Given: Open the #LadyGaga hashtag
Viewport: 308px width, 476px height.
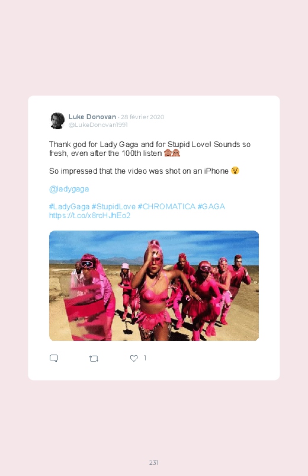Looking at the screenshot, I should (x=69, y=206).
